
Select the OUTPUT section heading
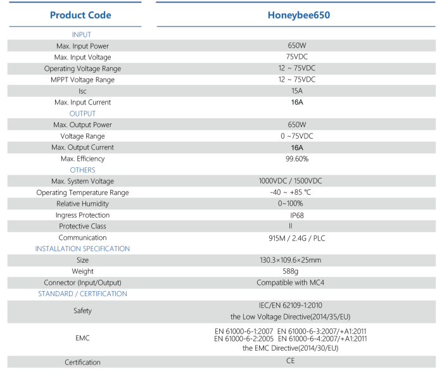[x=82, y=114]
